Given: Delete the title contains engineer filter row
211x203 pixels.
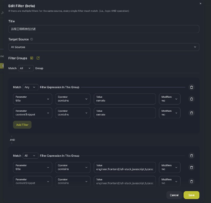Looking at the screenshot, I should (x=191, y=167).
